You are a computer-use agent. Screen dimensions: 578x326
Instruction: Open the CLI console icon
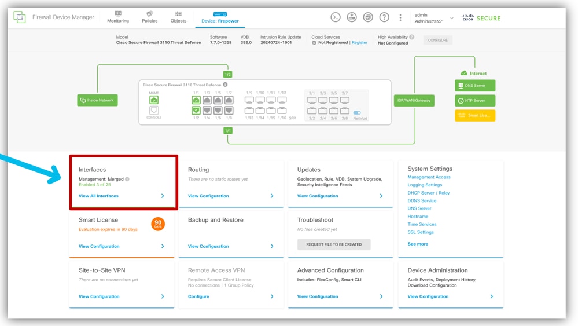pyautogui.click(x=336, y=17)
